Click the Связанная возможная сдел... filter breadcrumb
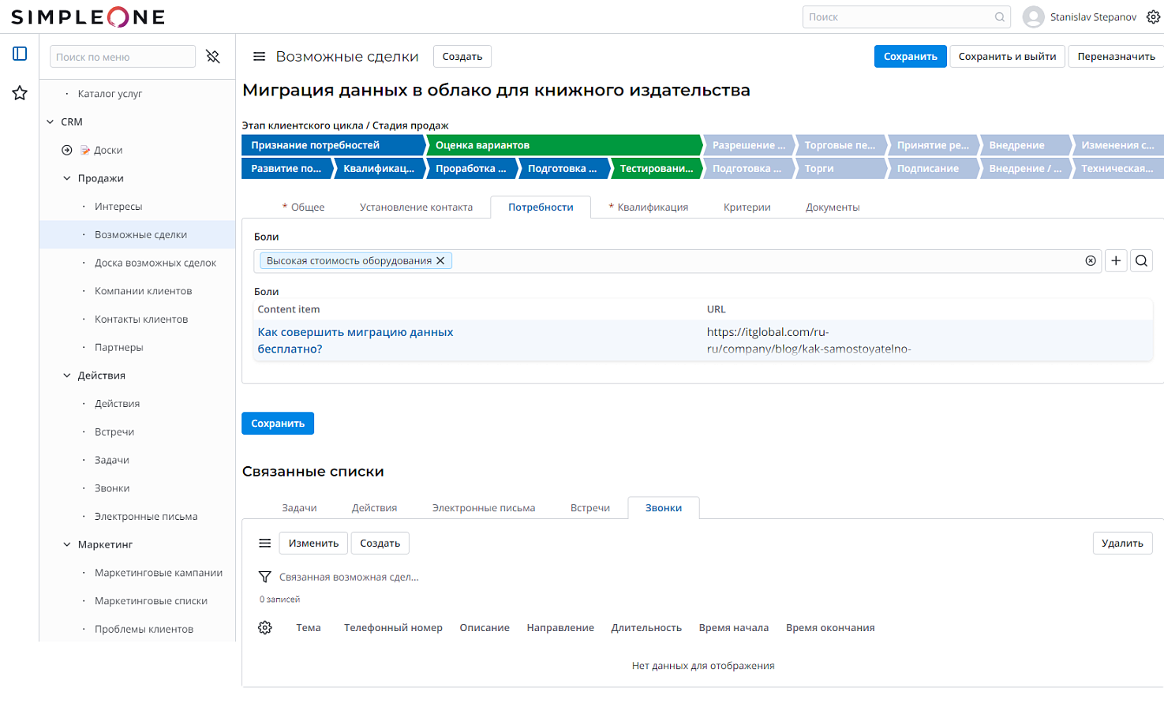1164x710 pixels. 349,577
